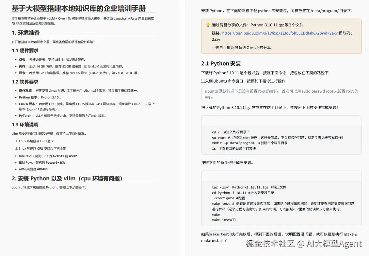Click the bullet about CUDA 11.2 version
The width and height of the screenshot is (369, 256).
tap(87, 107)
